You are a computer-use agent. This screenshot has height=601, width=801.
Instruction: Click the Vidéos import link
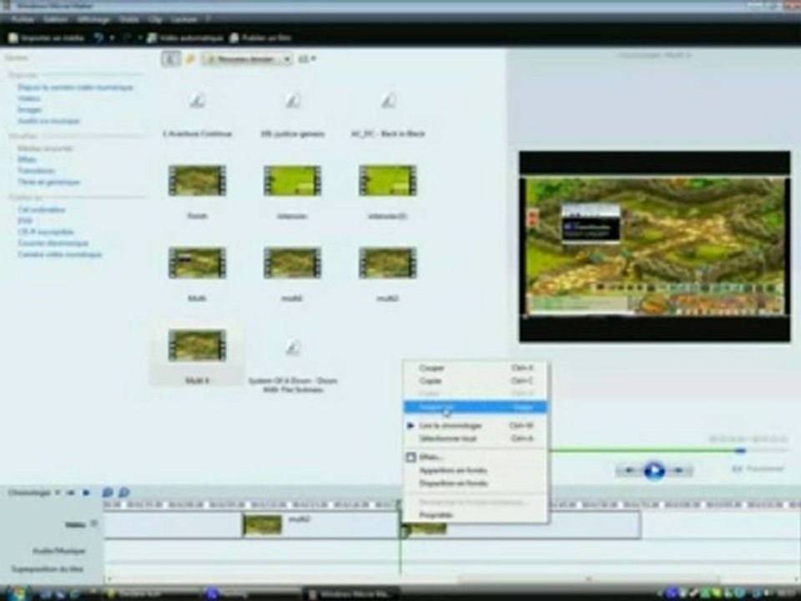pos(29,98)
